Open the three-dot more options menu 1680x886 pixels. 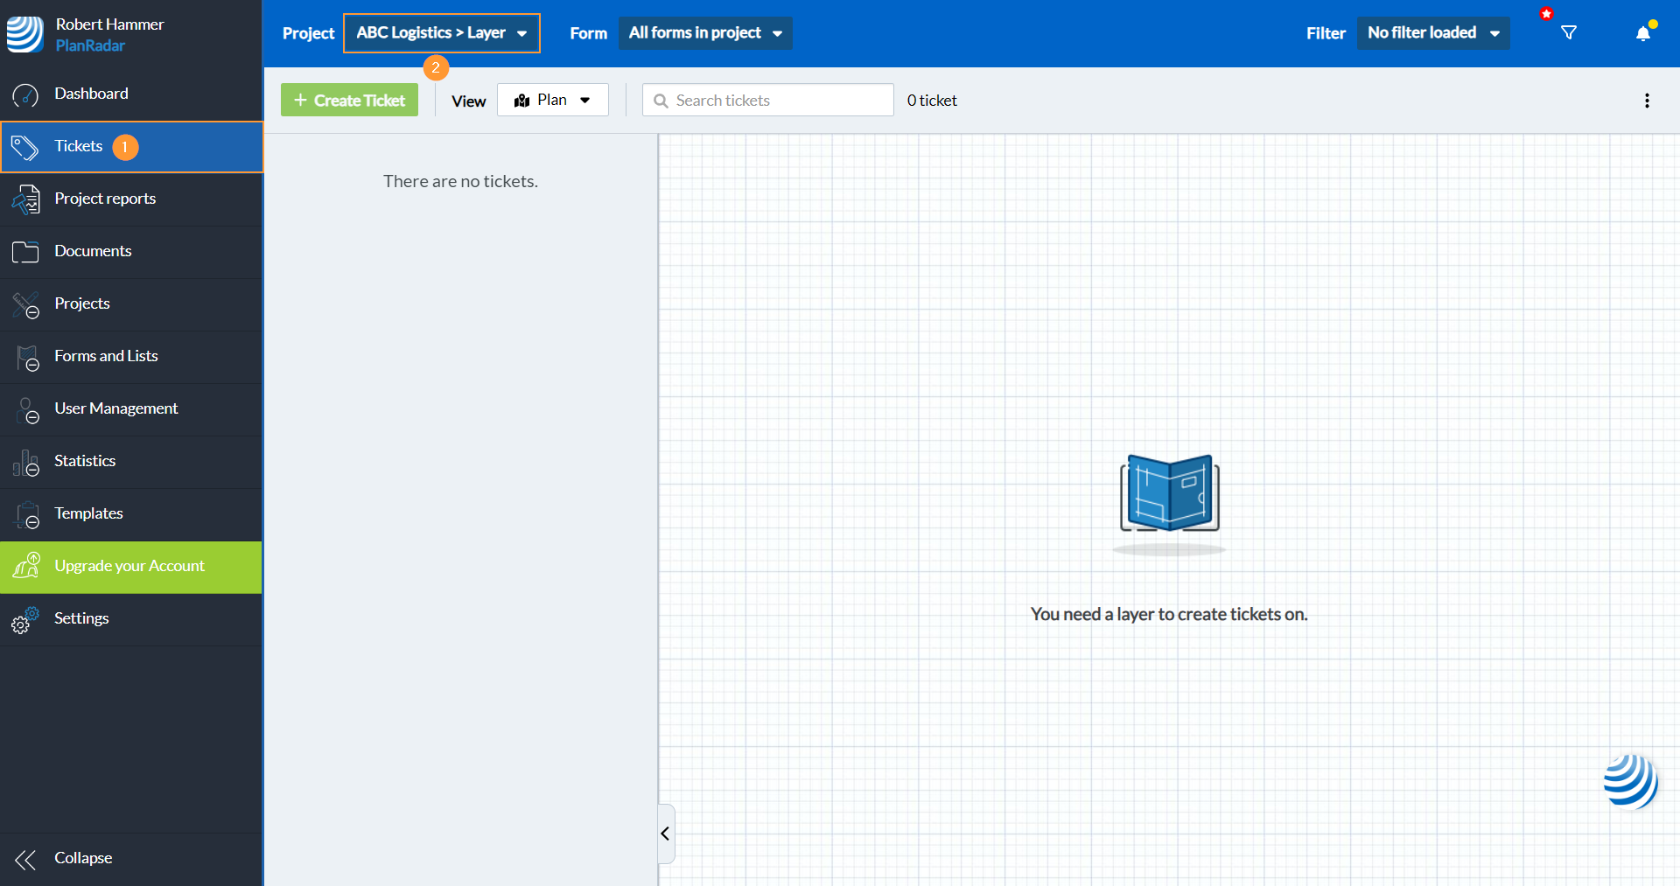tap(1647, 101)
